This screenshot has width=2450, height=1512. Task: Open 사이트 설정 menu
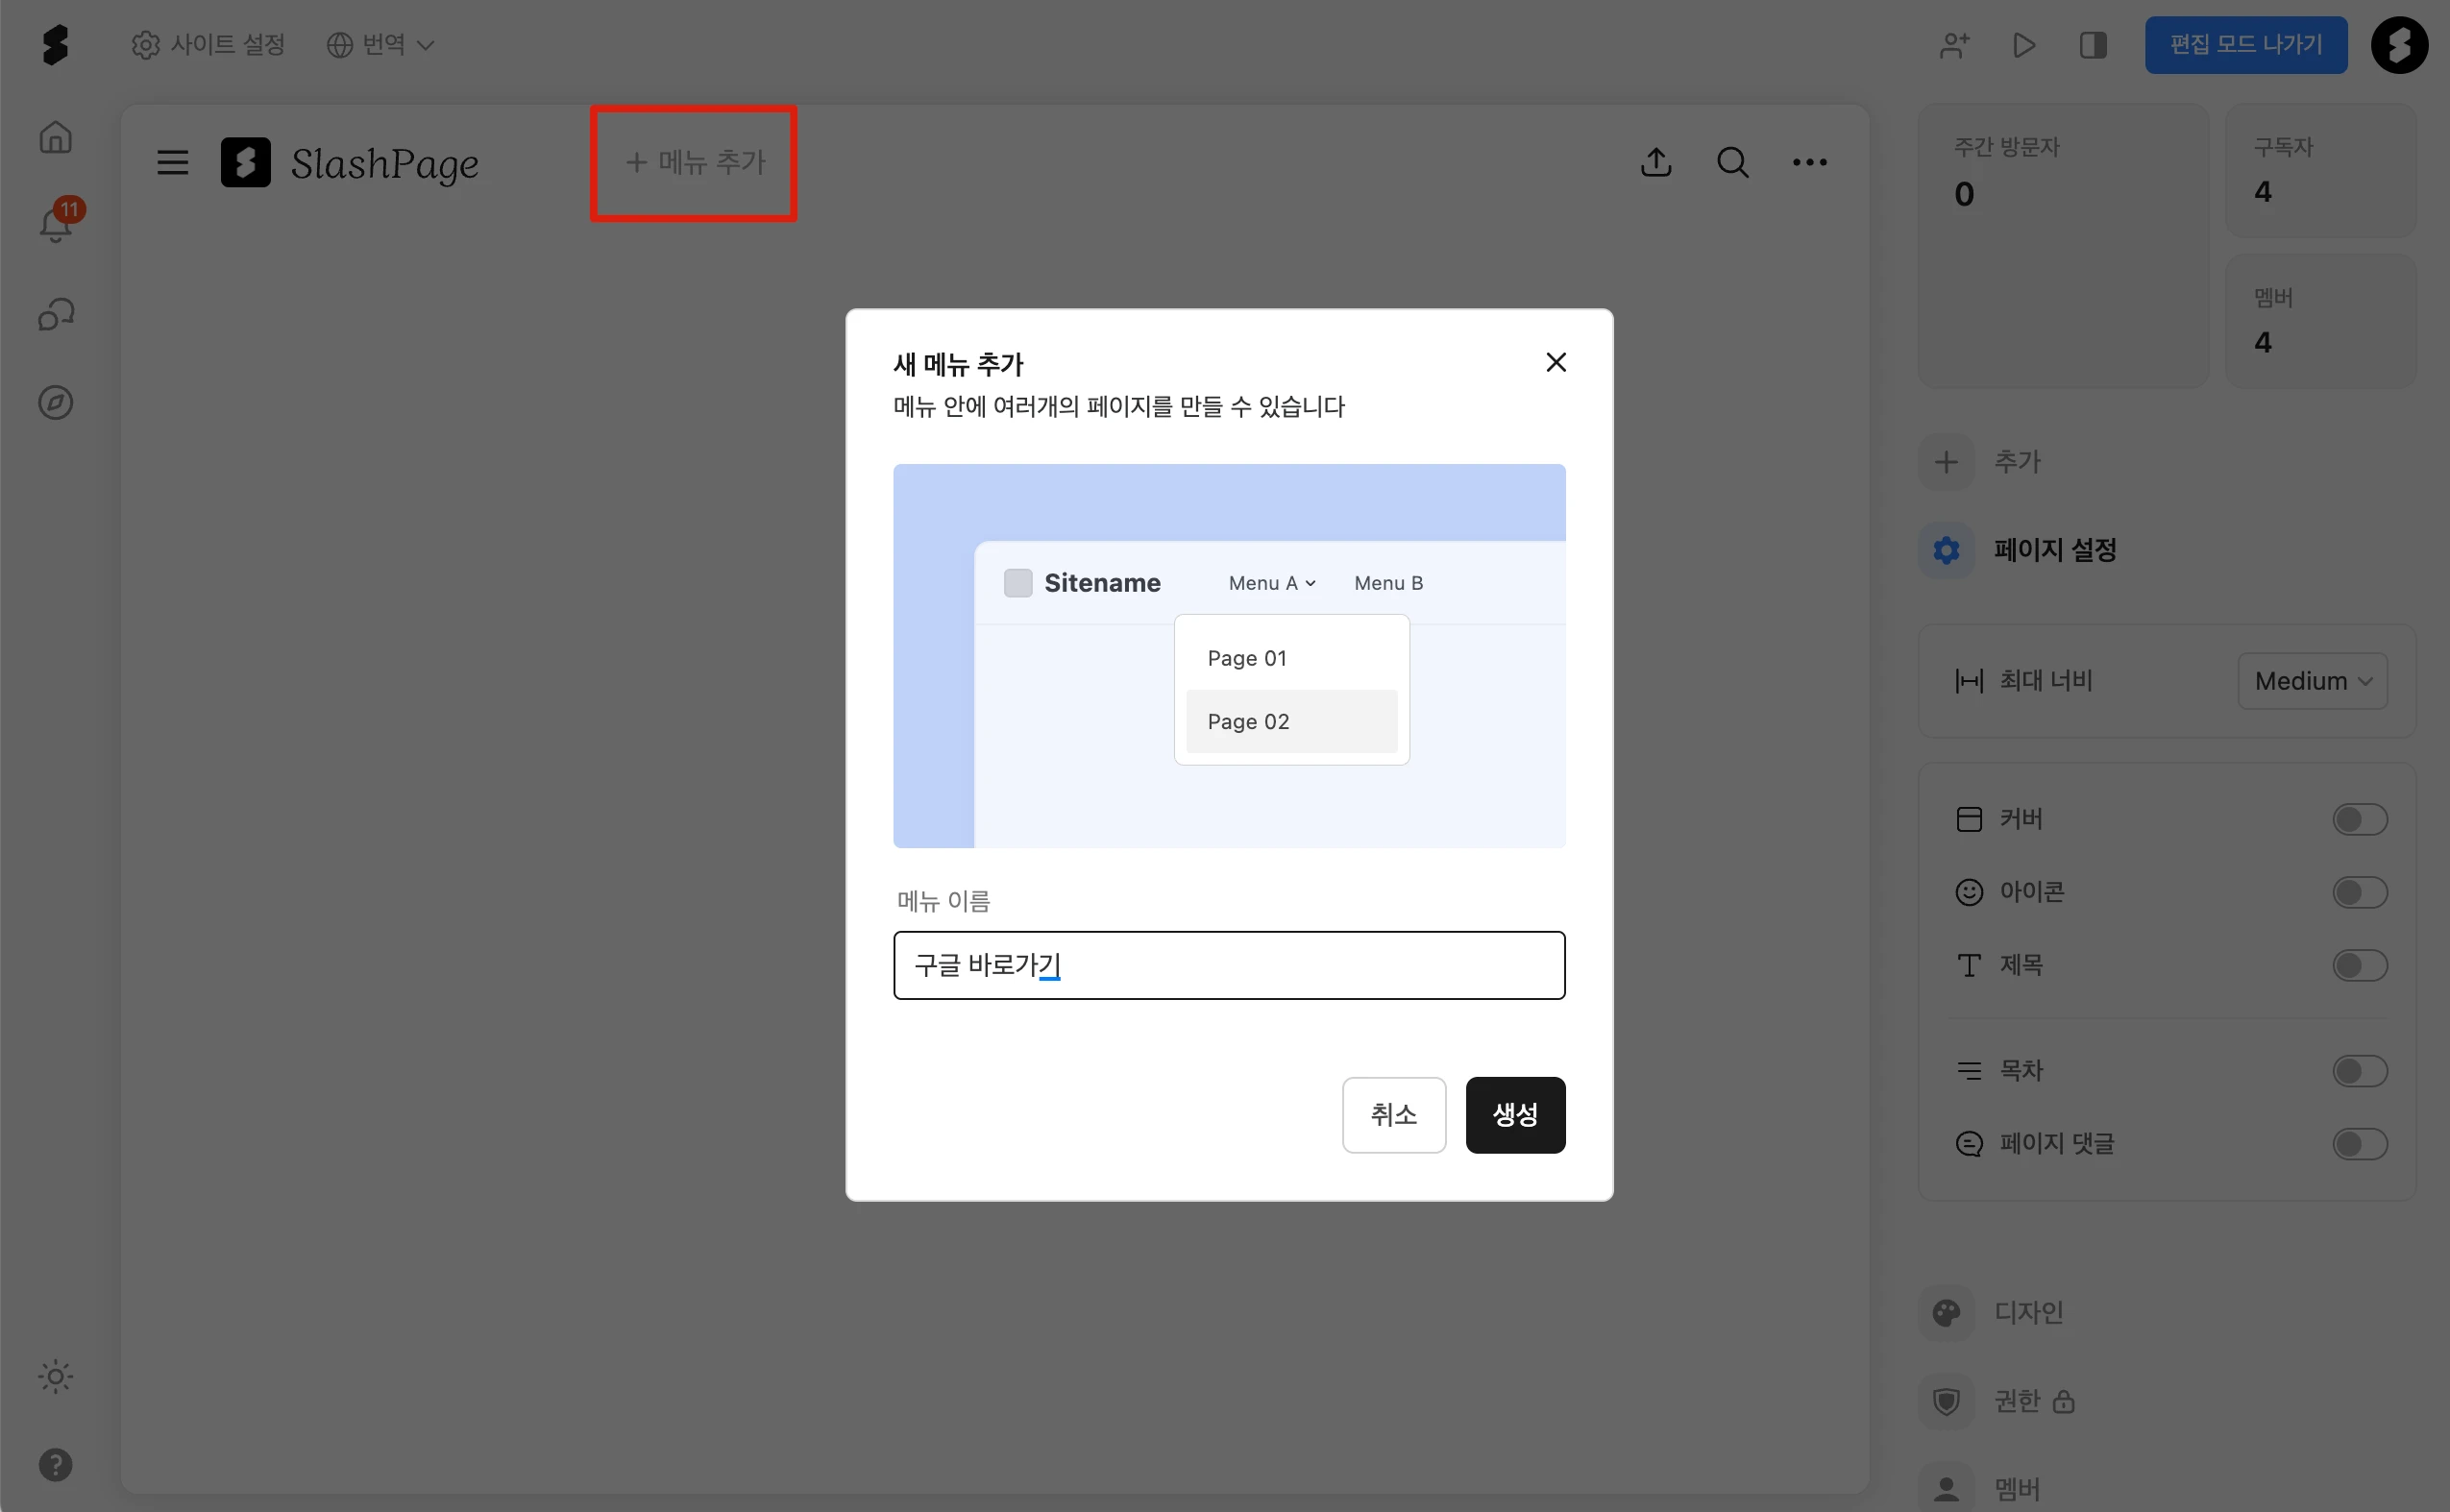(x=209, y=45)
